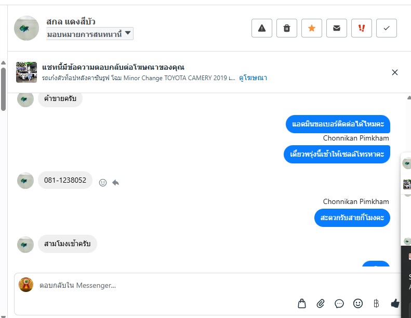React with emoji to phone number message
Image resolution: width=411 pixels, height=318 pixels.
tap(103, 183)
